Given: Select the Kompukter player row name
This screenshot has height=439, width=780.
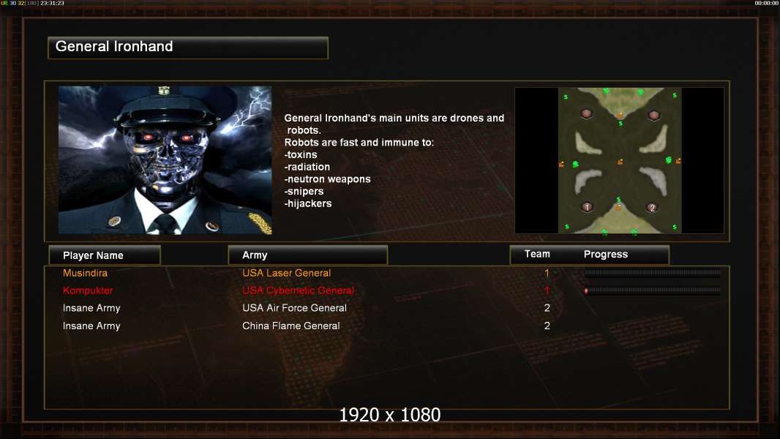Looking at the screenshot, I should point(88,290).
